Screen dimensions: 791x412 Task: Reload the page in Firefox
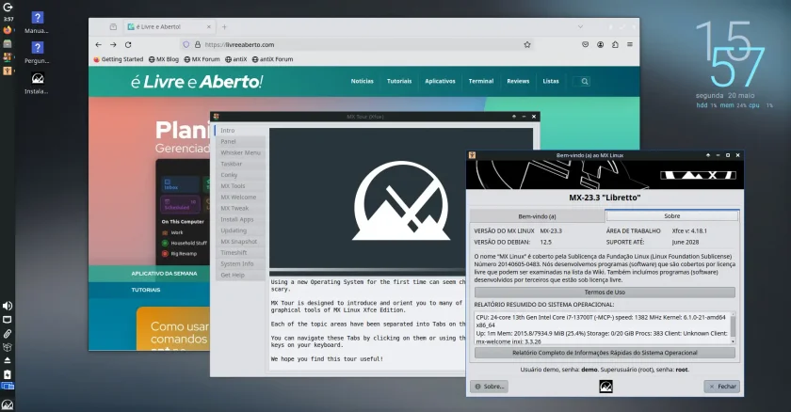(128, 44)
